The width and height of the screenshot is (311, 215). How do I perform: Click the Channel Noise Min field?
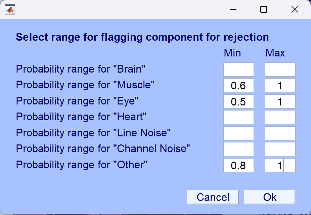tap(238, 149)
